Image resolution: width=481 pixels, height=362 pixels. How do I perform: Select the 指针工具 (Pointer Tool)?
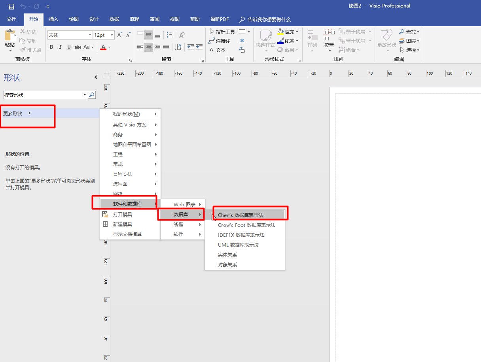(222, 32)
